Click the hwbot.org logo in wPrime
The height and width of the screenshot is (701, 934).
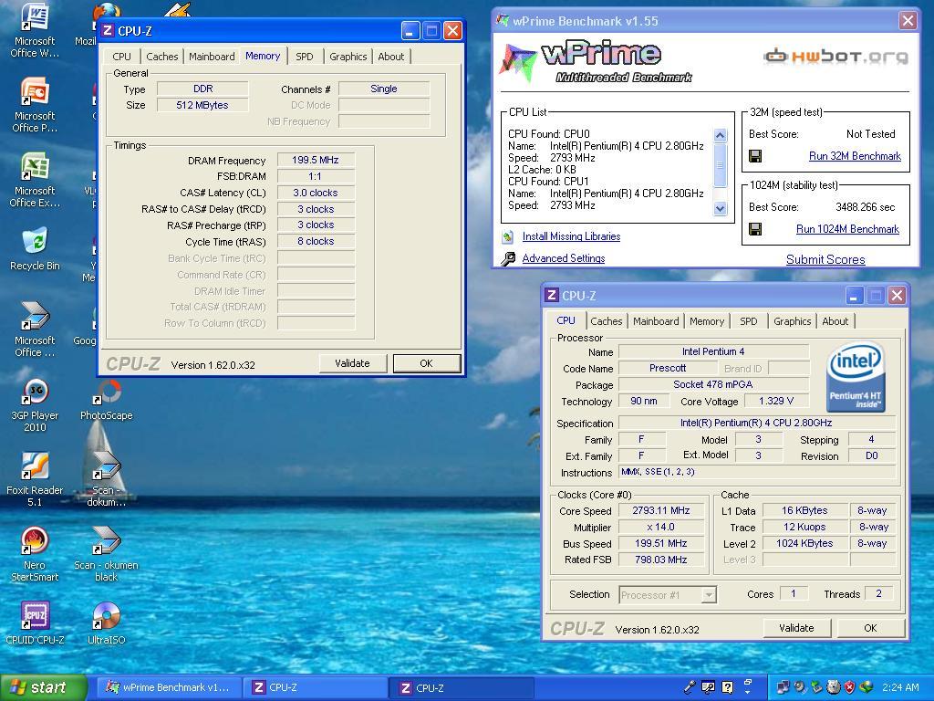tap(836, 57)
